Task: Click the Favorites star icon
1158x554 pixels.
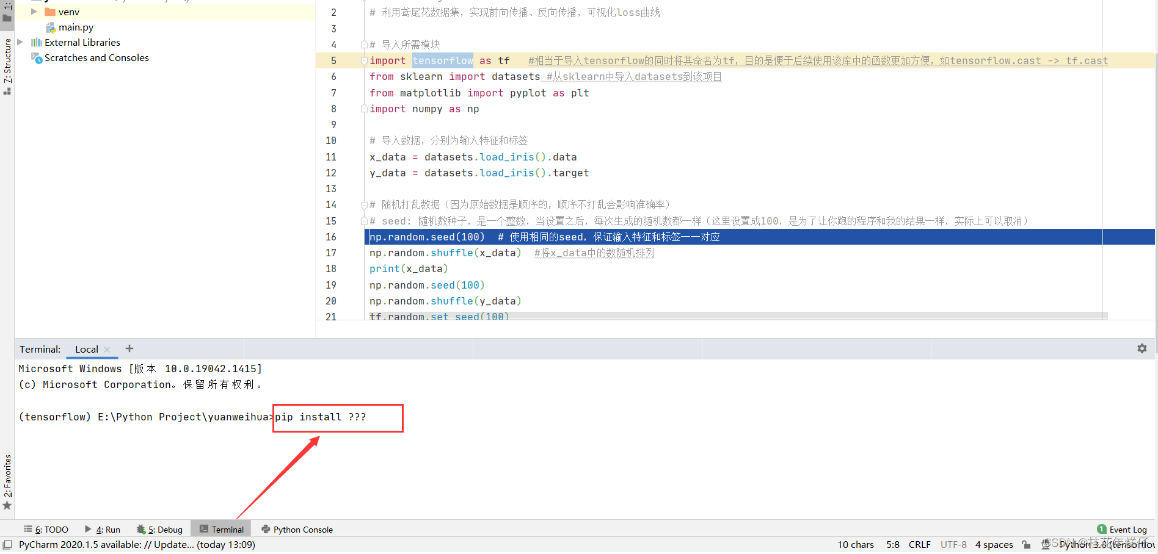Action: click(x=7, y=505)
